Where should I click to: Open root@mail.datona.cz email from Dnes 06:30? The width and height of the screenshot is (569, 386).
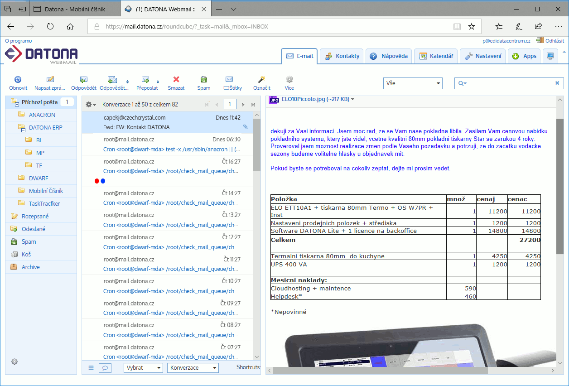(167, 144)
